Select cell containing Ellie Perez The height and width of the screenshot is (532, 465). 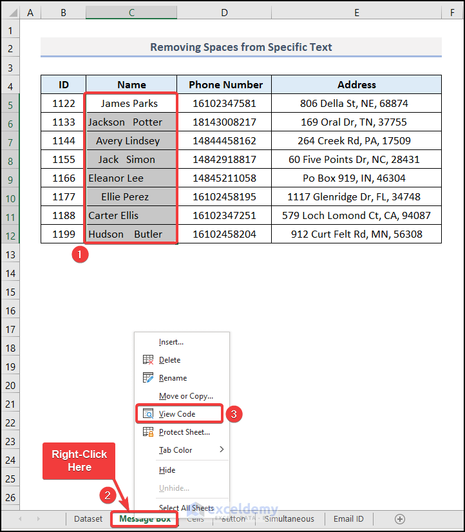tap(131, 196)
